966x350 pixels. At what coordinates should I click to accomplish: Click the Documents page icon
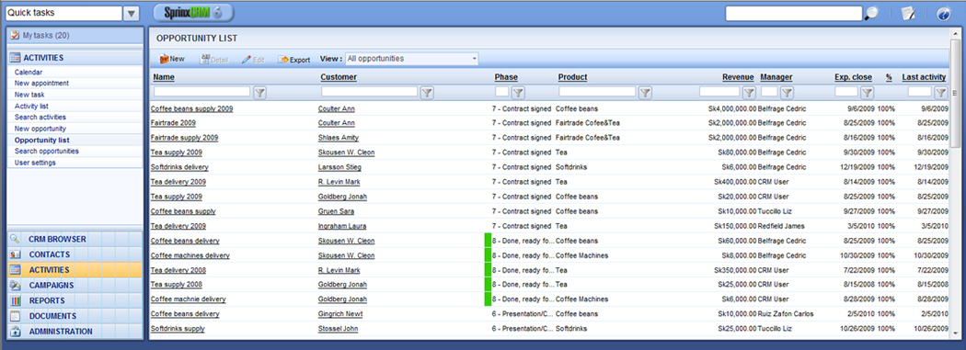16,316
